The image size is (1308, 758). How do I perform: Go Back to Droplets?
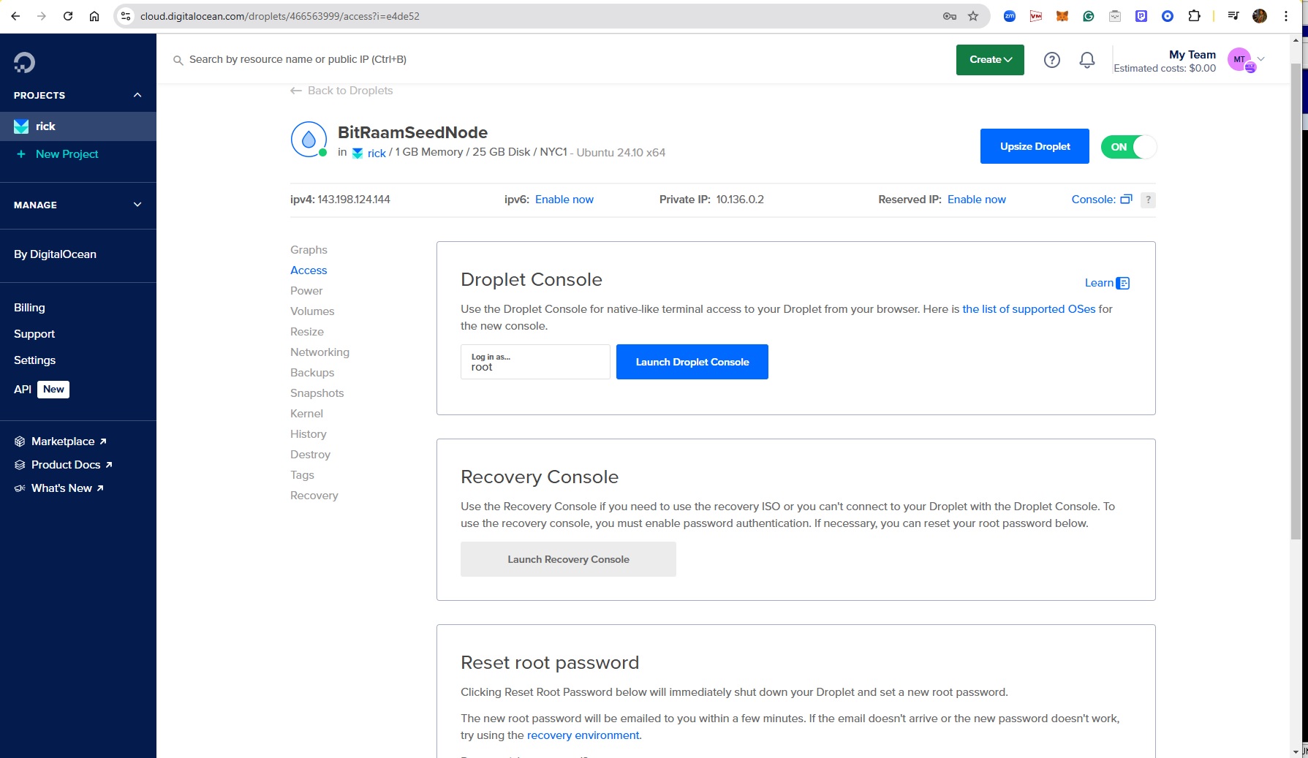(x=341, y=91)
